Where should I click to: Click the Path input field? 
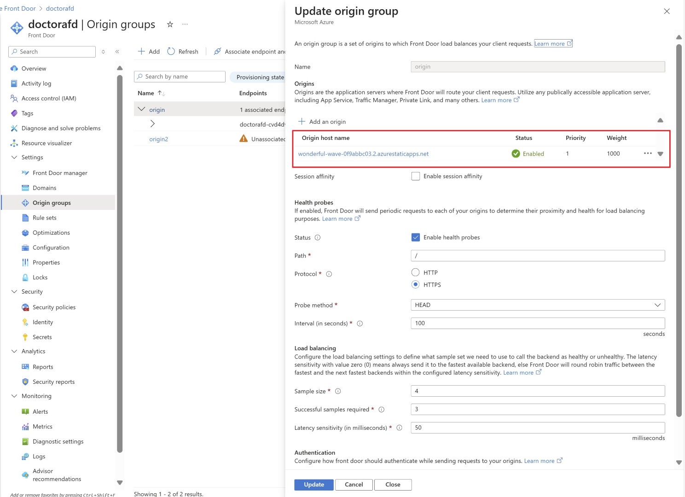[538, 256]
